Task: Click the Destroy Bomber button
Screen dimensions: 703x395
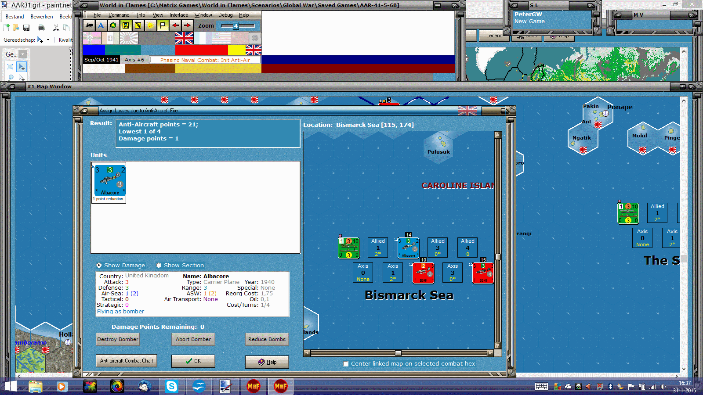Action: click(x=118, y=339)
